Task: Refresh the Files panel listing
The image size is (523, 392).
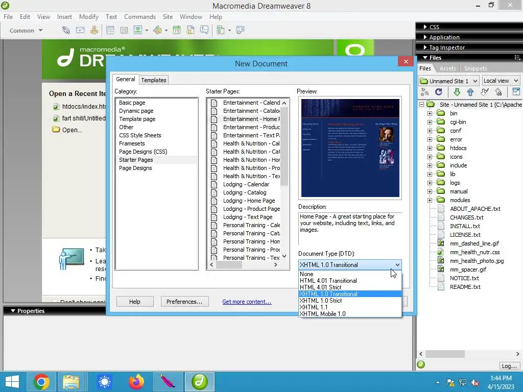Action: click(439, 92)
